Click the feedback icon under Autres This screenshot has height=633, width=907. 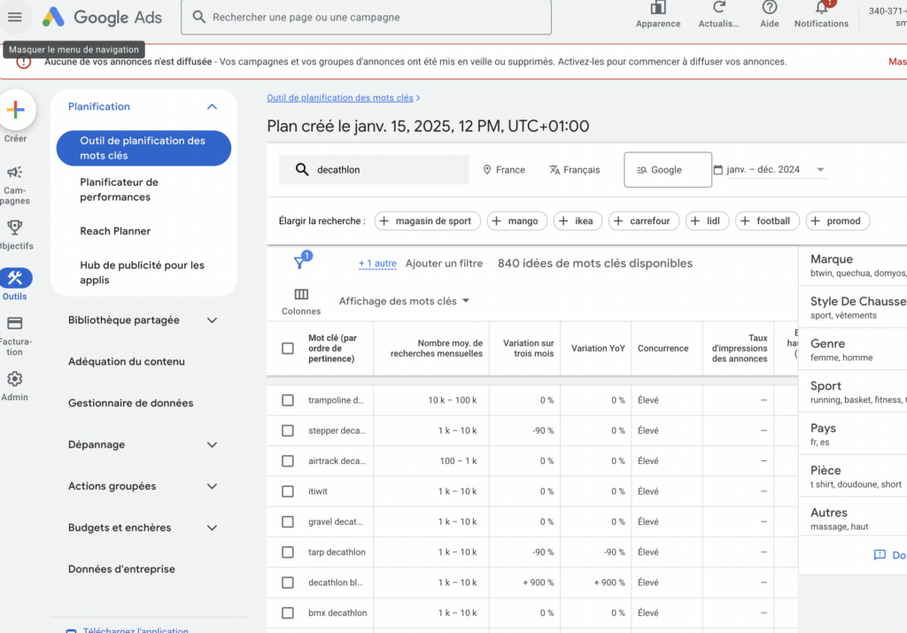pos(880,555)
